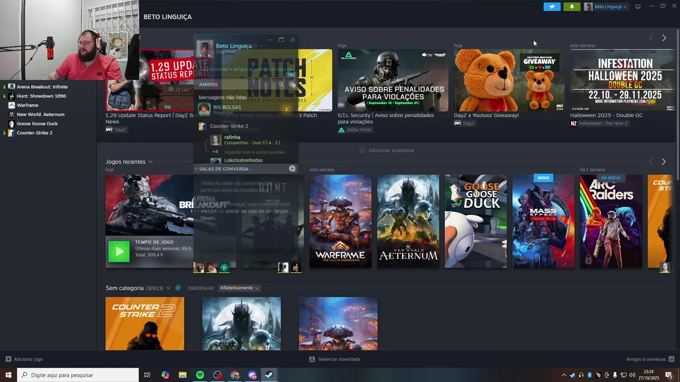This screenshot has width=680, height=382.
Task: Open taskbar clock showing 23:24
Action: (650, 375)
